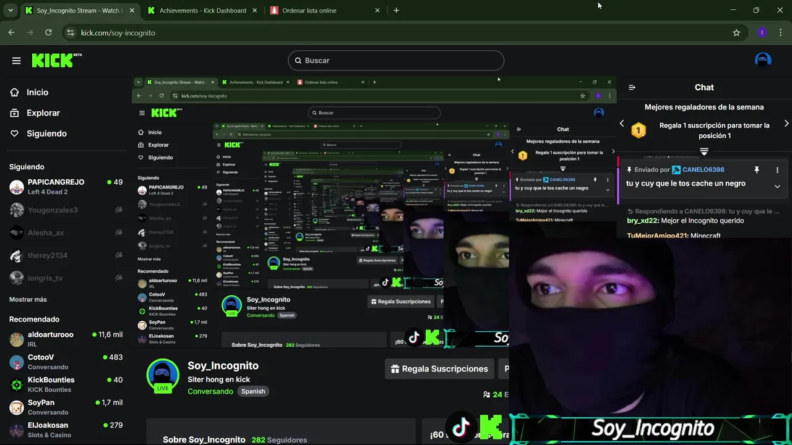The image size is (792, 445).
Task: Open Chrome three-dot menu
Action: tap(780, 33)
